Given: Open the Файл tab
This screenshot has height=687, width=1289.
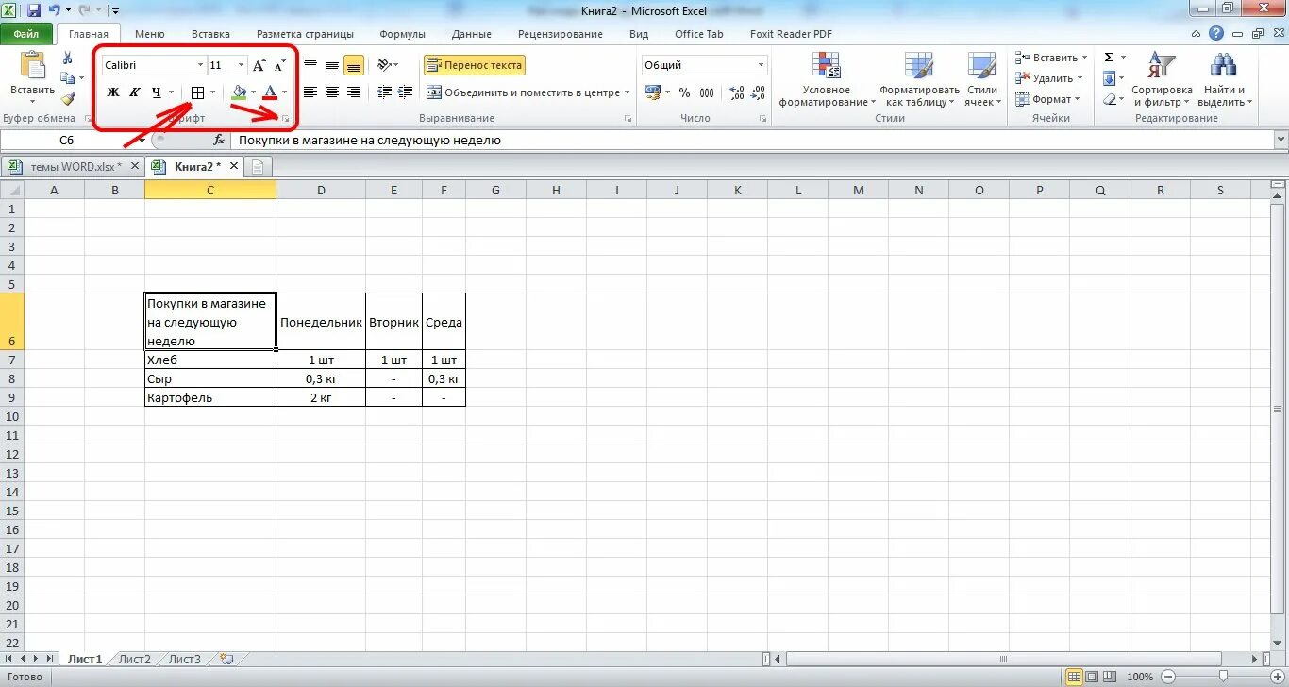Looking at the screenshot, I should tap(25, 34).
